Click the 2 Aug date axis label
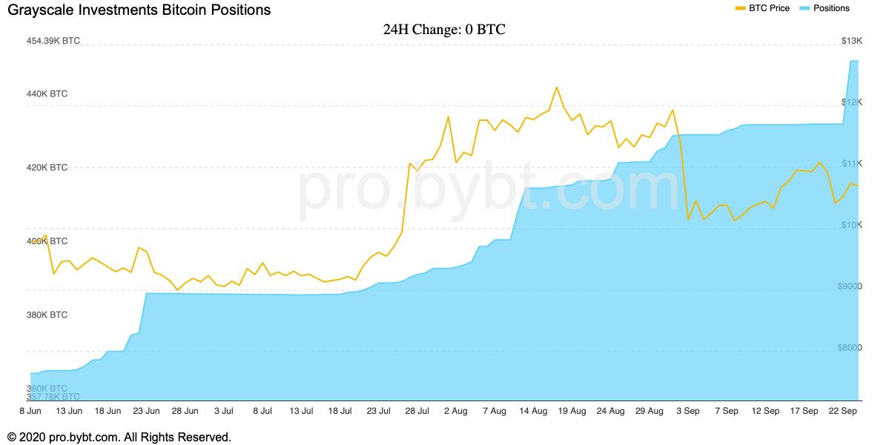This screenshot has height=445, width=889. click(x=456, y=411)
